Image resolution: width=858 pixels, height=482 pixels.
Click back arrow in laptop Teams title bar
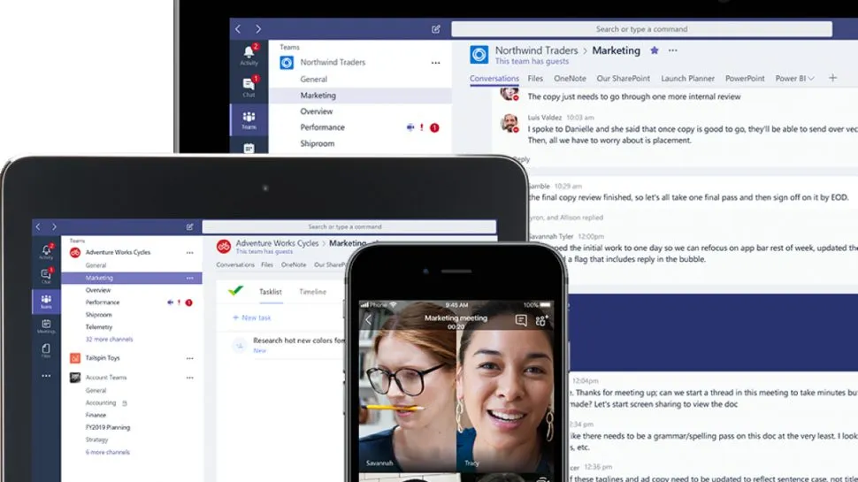click(x=238, y=29)
